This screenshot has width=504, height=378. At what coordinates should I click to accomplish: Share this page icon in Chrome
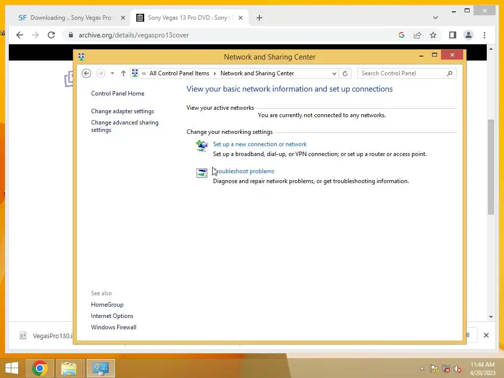(417, 35)
